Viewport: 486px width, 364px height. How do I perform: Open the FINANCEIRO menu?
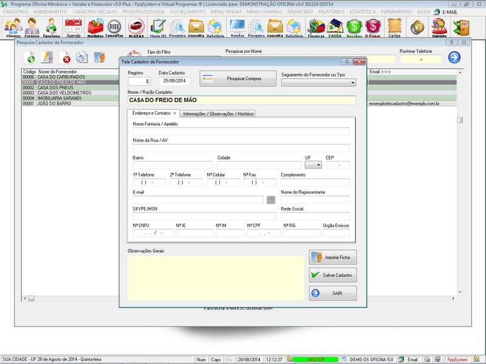(300, 12)
